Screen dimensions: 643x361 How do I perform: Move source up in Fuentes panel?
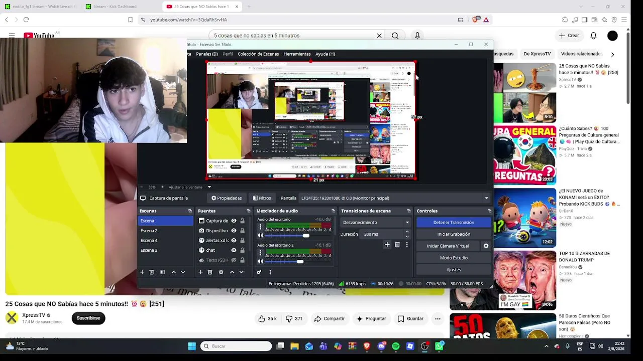[232, 272]
